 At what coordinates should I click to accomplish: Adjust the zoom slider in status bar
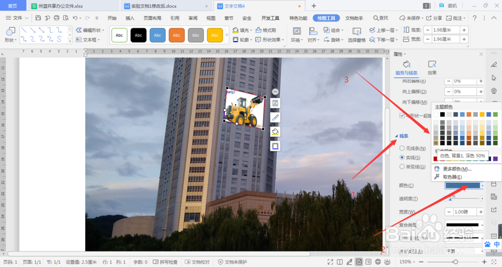455,262
